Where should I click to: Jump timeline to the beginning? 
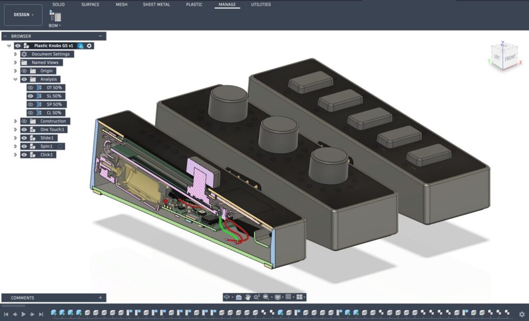point(6,314)
